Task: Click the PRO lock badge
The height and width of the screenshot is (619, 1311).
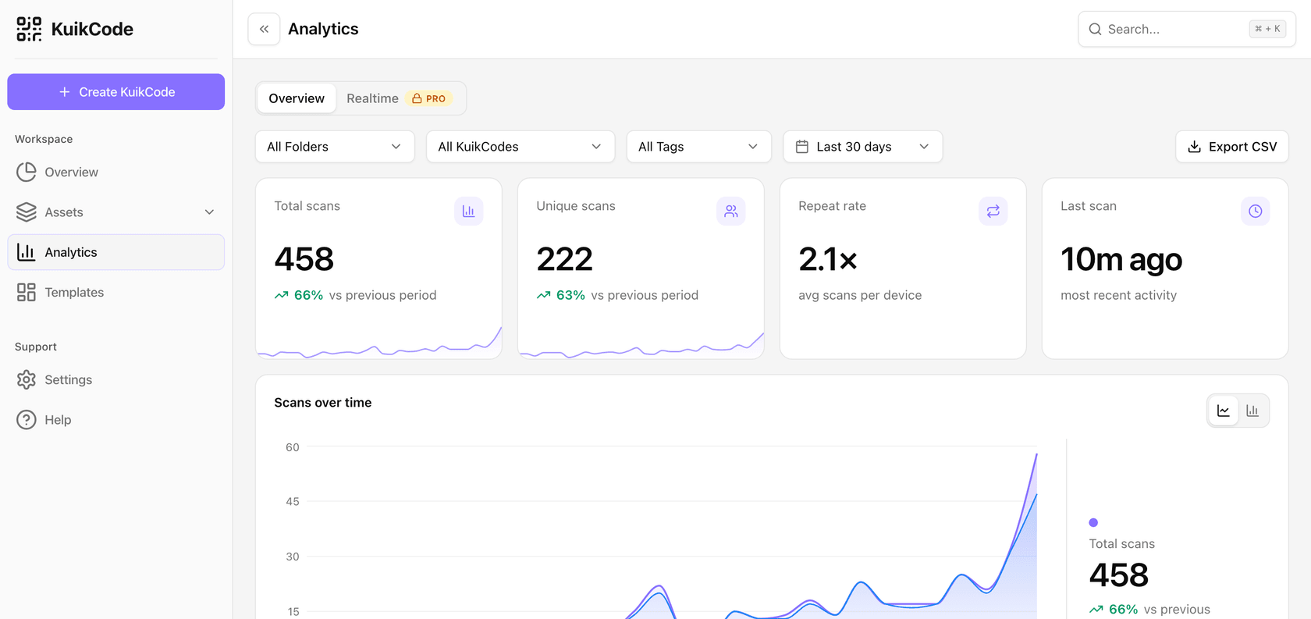Action: click(x=428, y=98)
